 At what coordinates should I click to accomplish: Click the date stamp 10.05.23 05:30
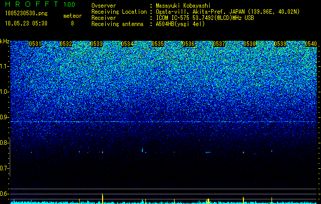click(x=26, y=23)
